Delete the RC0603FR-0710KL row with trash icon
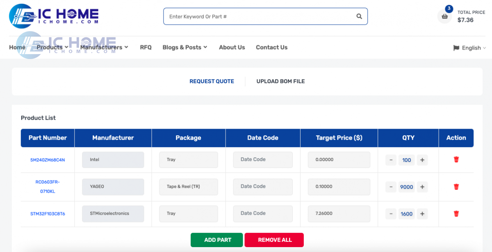 point(456,186)
